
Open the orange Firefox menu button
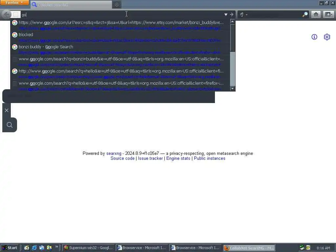(14, 3)
